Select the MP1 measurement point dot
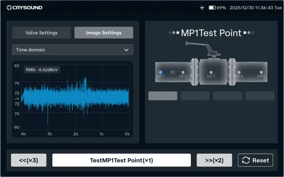This screenshot has height=177, width=284. 160,72
